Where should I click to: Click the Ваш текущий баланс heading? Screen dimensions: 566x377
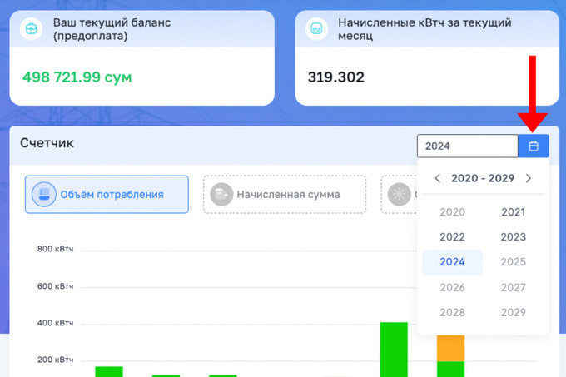(x=112, y=29)
